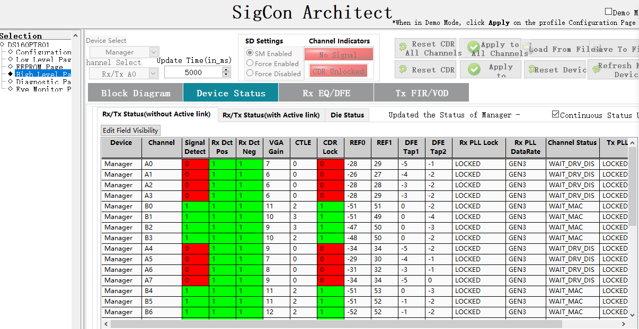Click CTLE value 3 for channel B1
639x329 pixels.
tap(303, 217)
